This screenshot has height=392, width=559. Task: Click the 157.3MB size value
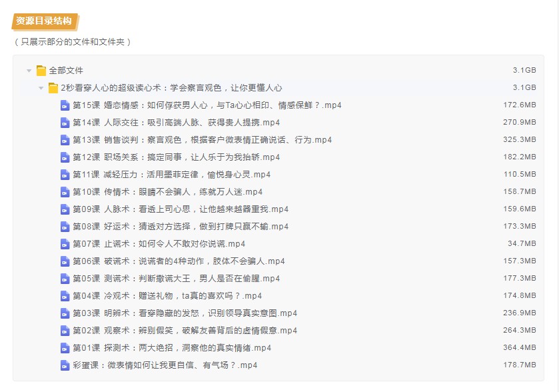[x=520, y=261]
